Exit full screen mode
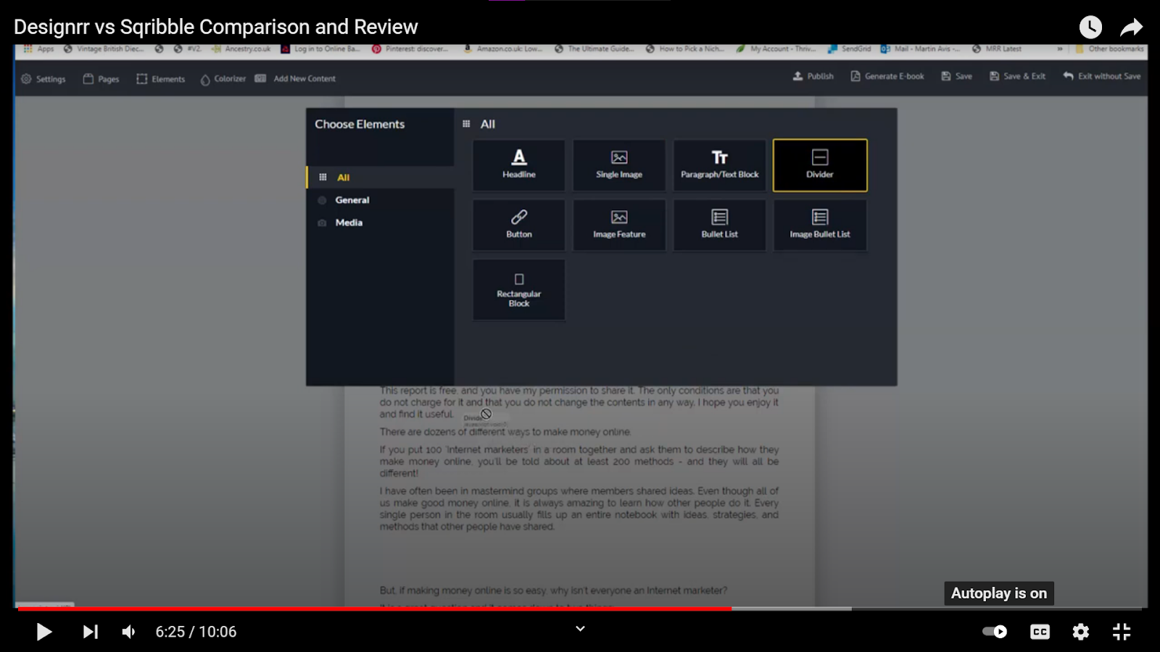This screenshot has width=1160, height=652. pos(1122,632)
